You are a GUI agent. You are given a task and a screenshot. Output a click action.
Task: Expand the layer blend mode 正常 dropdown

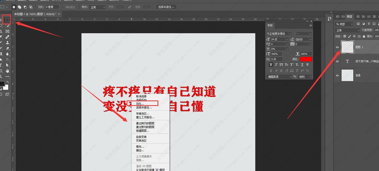(347, 30)
